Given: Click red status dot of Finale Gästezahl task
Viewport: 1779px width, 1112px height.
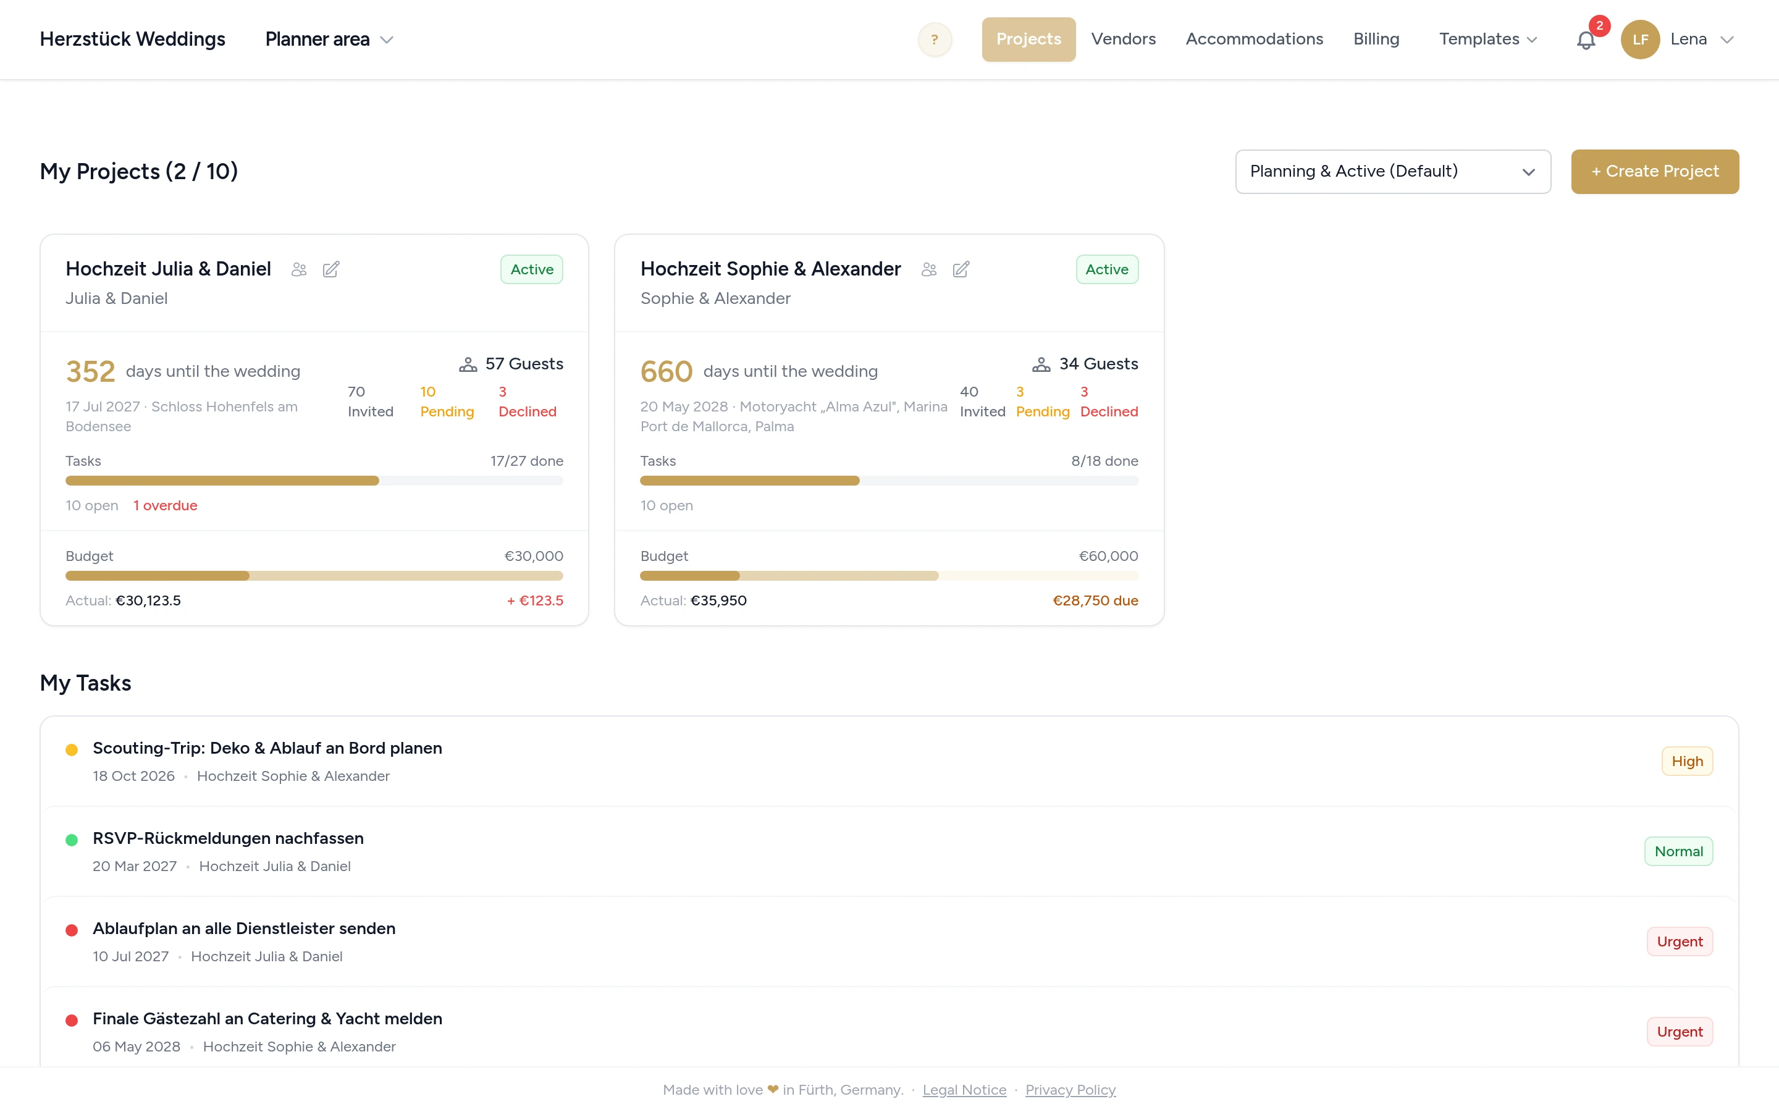Looking at the screenshot, I should coord(71,1021).
